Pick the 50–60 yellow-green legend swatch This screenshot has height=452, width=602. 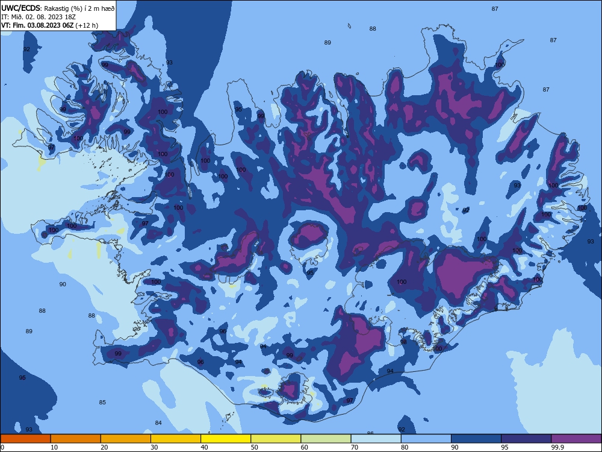276,439
